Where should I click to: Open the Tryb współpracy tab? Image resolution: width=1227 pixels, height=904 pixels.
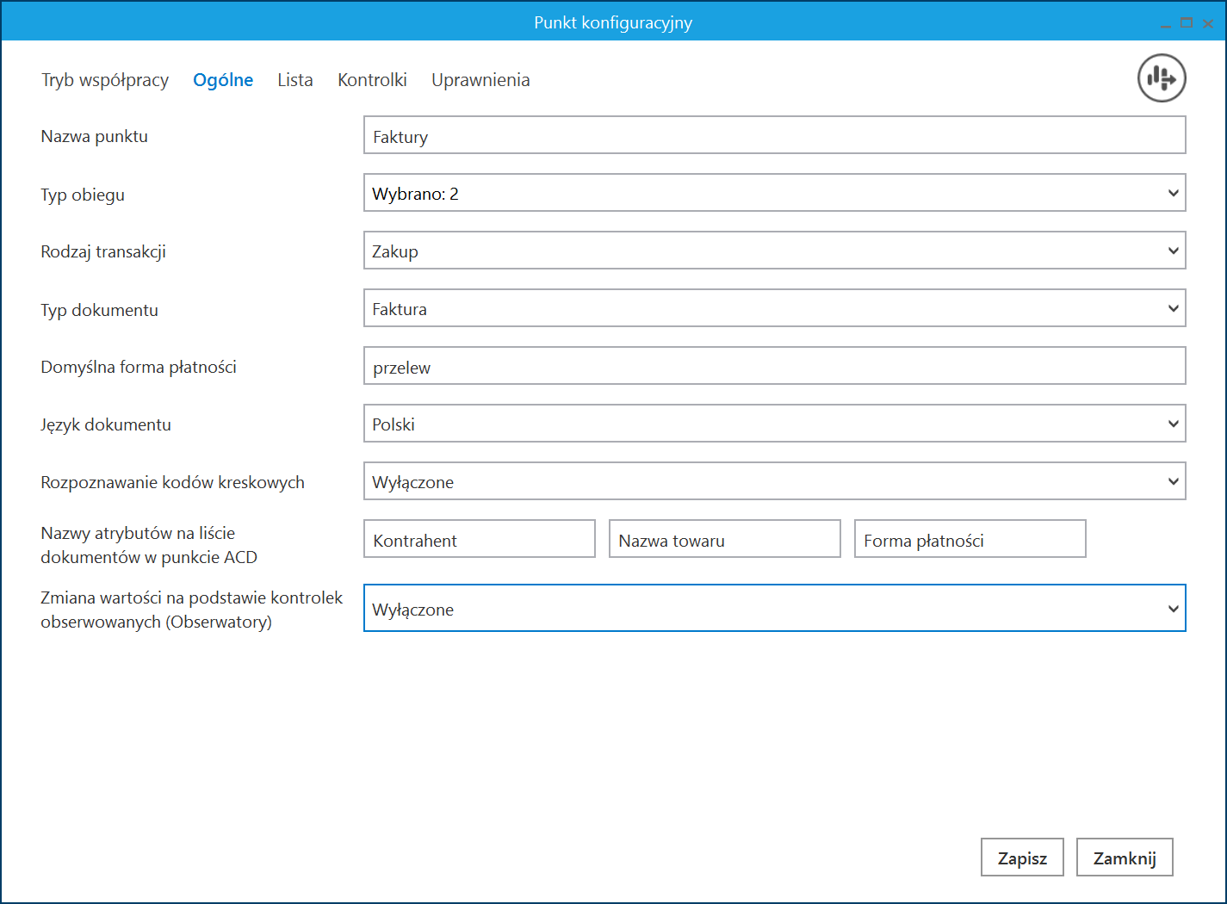coord(105,80)
